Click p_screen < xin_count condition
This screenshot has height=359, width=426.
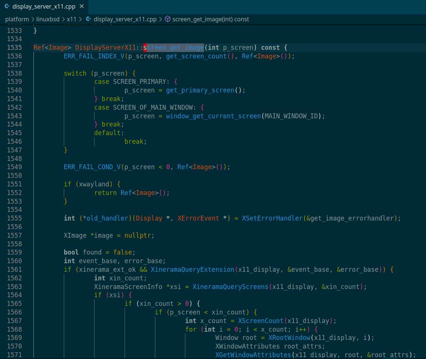[208, 312]
